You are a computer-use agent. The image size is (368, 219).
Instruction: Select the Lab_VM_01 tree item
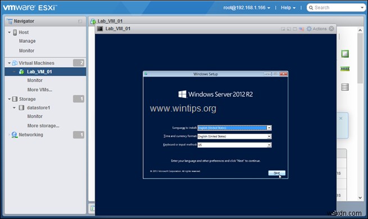click(x=46, y=71)
